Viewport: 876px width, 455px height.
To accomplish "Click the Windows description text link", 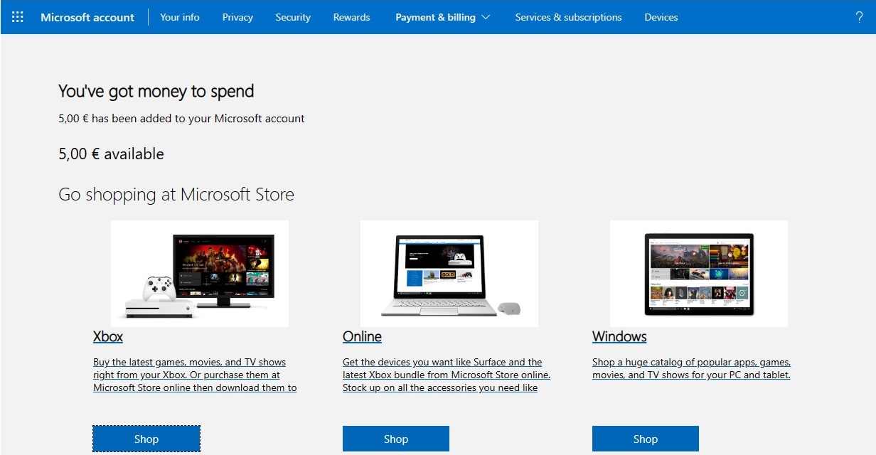I will click(691, 368).
